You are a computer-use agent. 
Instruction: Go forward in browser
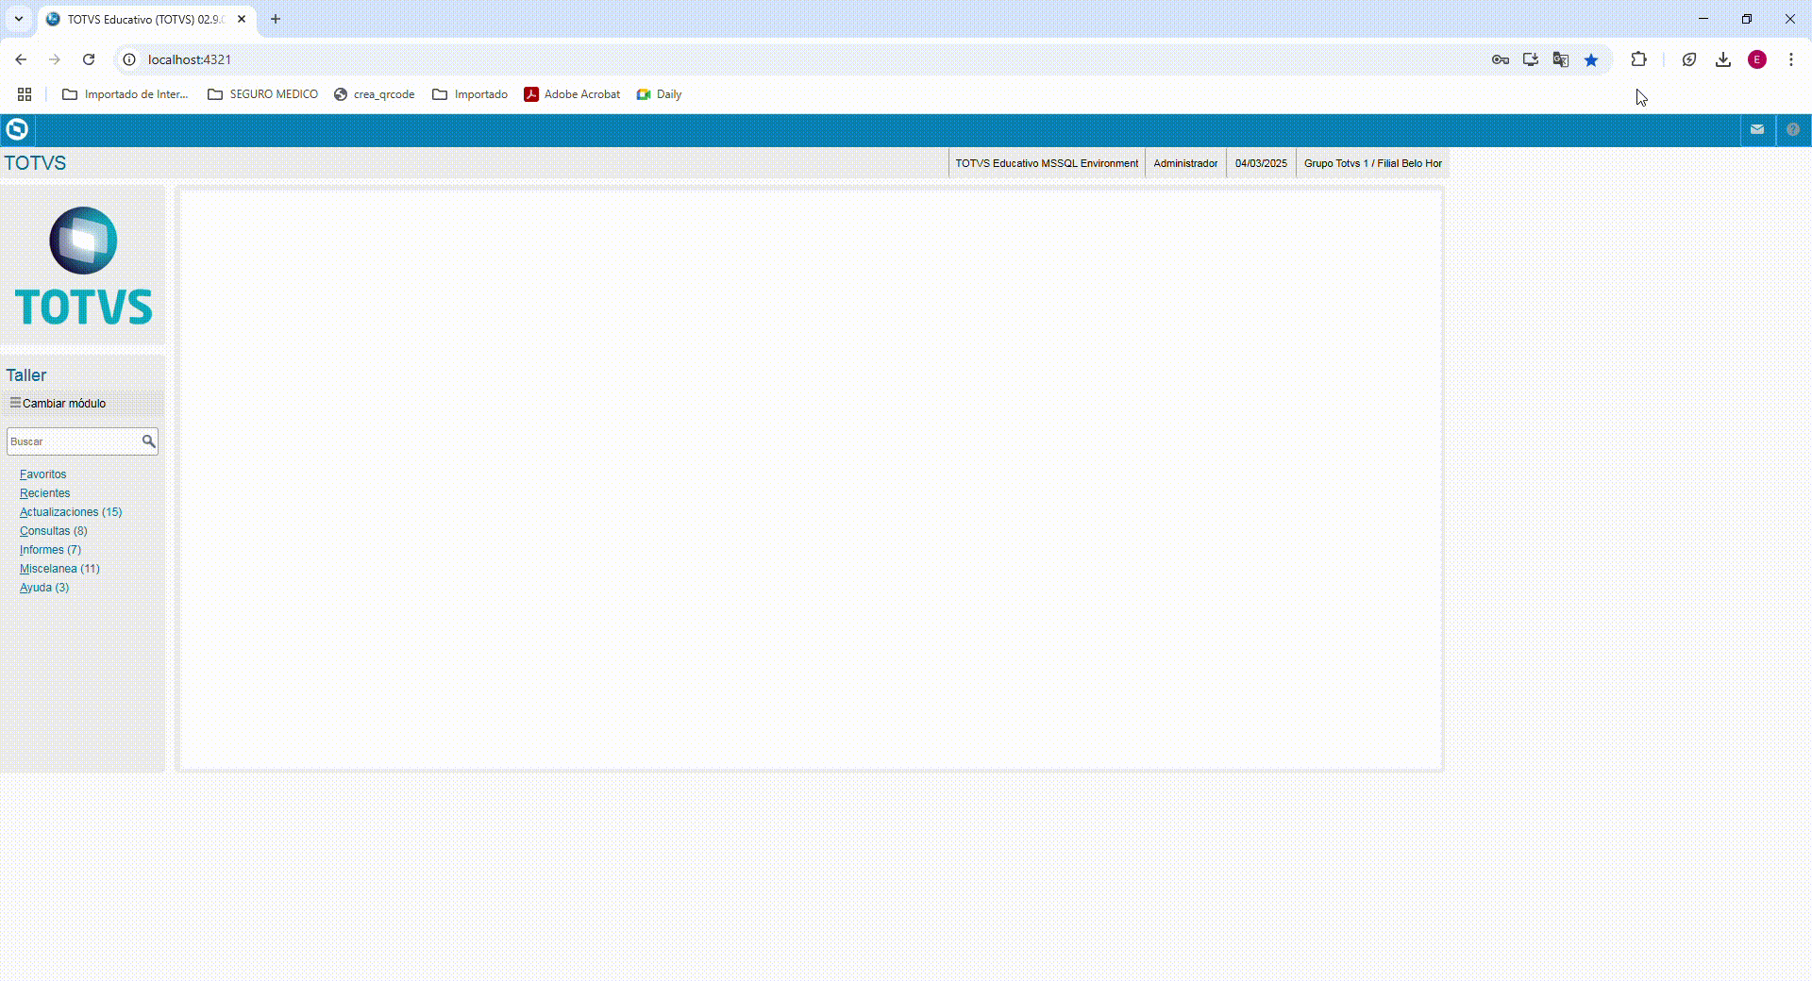point(55,59)
